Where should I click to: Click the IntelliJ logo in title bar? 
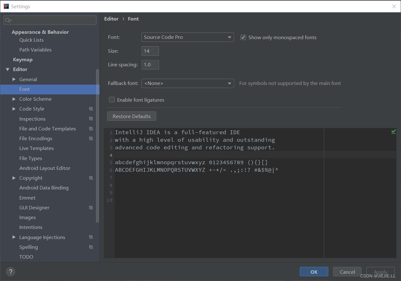[6, 6]
